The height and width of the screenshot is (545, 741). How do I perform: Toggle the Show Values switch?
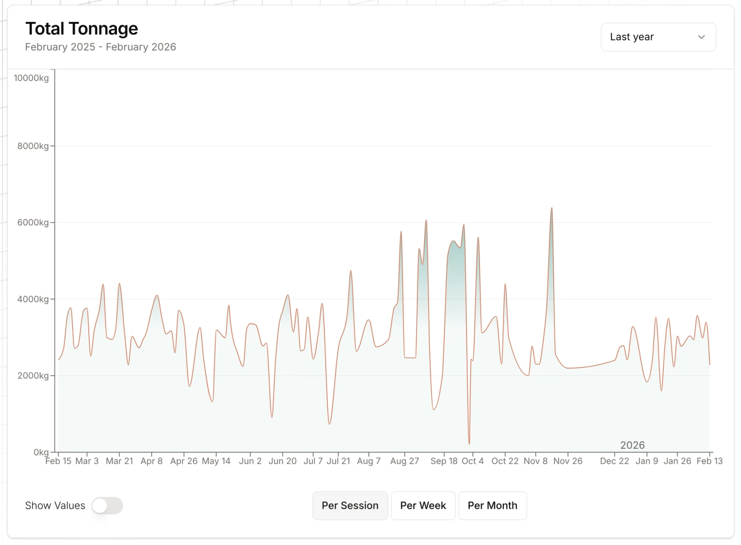pyautogui.click(x=107, y=506)
